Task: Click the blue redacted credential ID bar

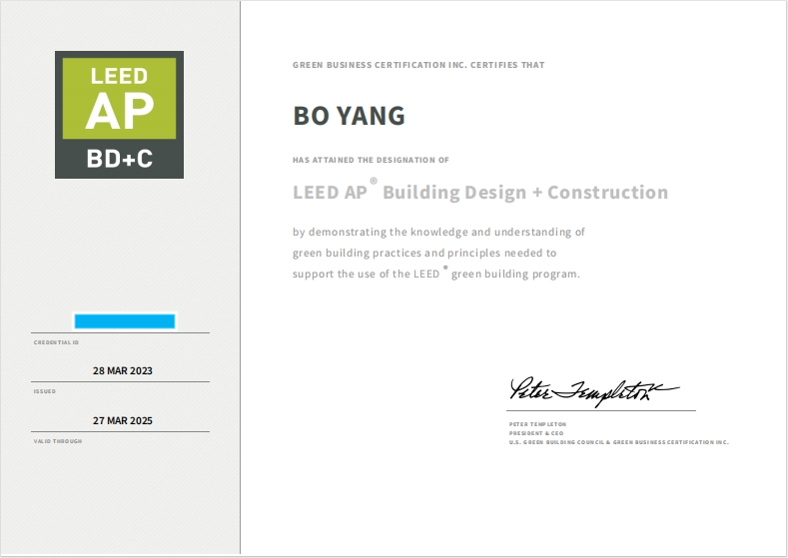Action: [125, 321]
